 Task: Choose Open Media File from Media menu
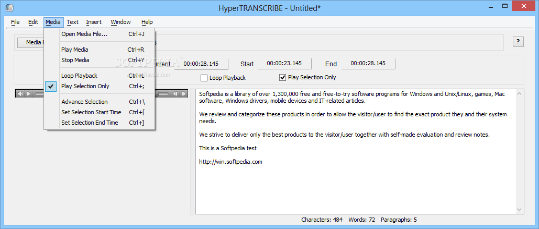pyautogui.click(x=100, y=34)
